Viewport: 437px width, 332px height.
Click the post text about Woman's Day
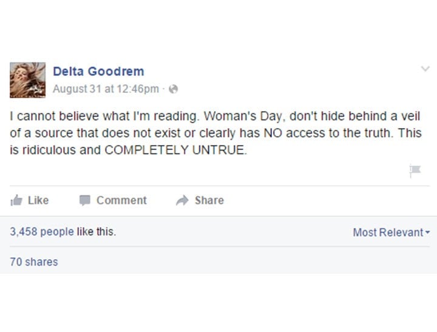pos(215,133)
